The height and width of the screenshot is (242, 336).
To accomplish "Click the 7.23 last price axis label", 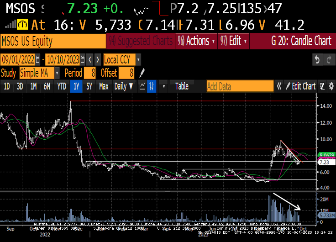I will [x=326, y=162].
